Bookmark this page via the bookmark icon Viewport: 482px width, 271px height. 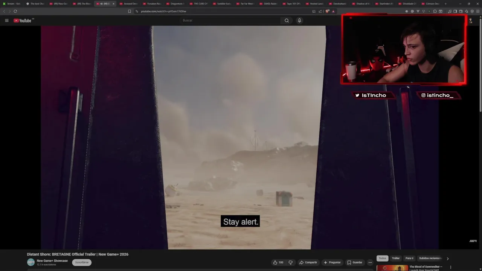point(130,11)
